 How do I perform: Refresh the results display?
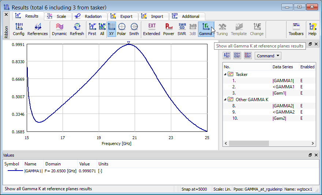pyautogui.click(x=77, y=29)
